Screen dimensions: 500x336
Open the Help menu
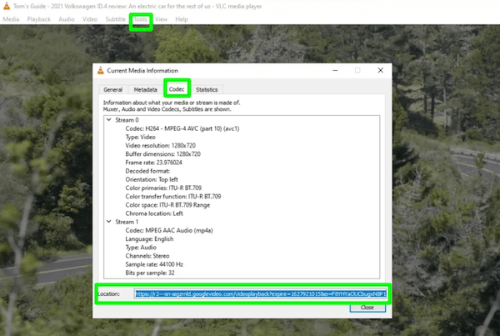point(182,19)
